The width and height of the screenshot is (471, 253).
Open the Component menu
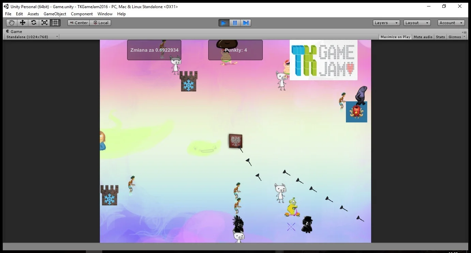pyautogui.click(x=82, y=14)
